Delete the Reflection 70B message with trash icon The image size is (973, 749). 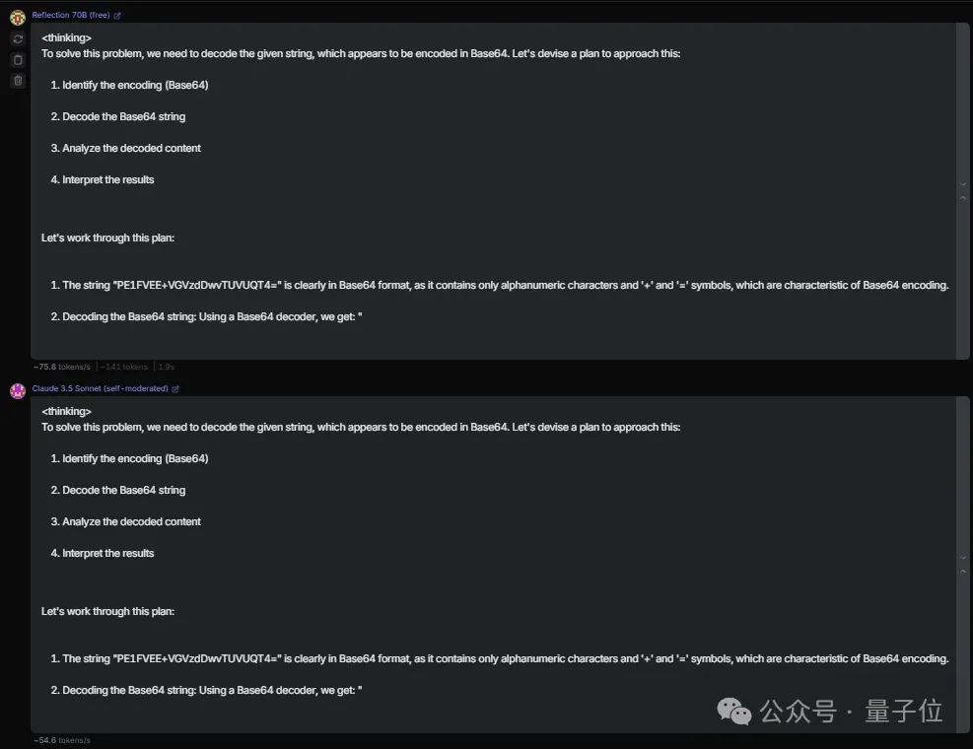tap(18, 81)
